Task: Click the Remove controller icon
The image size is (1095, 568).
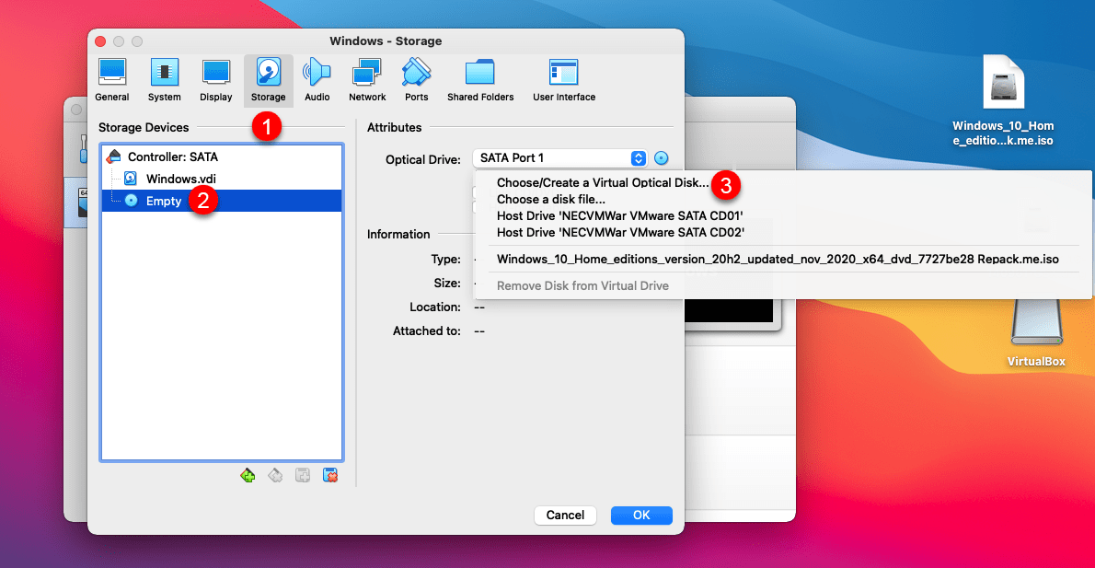Action: click(x=275, y=476)
